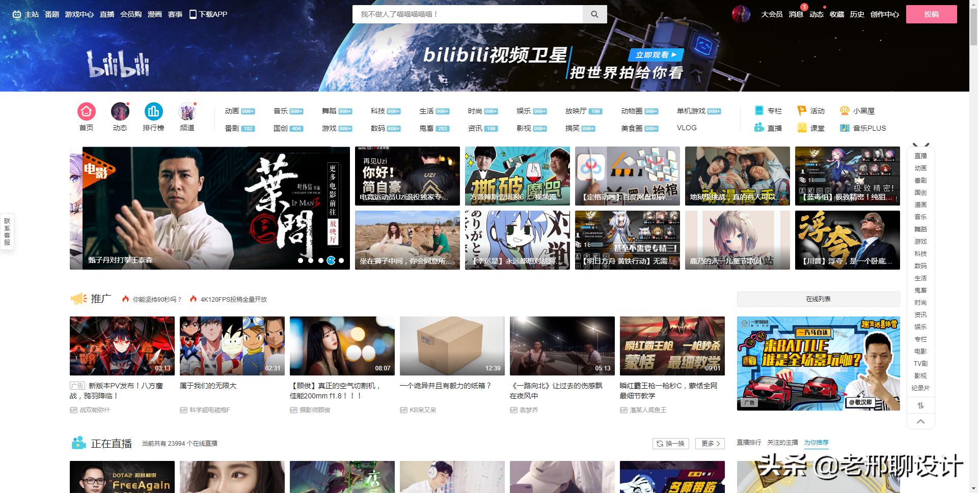Switch to the 关注的主播 tab
The height and width of the screenshot is (493, 978).
[782, 443]
